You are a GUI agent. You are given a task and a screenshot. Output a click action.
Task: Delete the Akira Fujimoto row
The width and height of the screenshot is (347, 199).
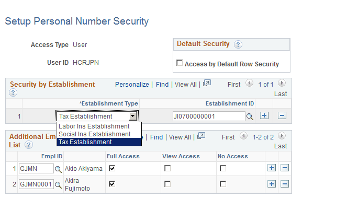pos(285,184)
